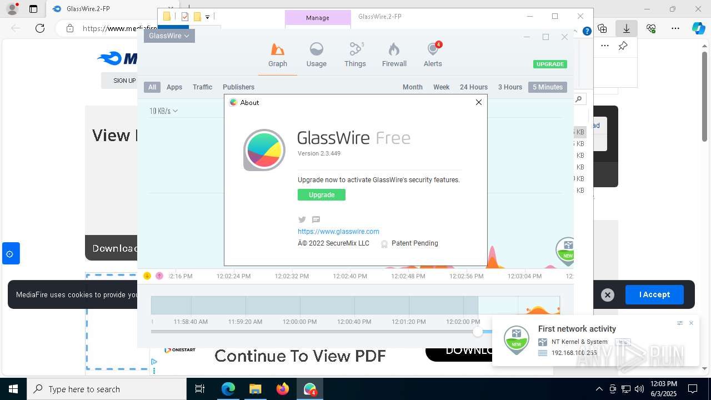Open the GlassWire main menu dropdown

coord(169,36)
